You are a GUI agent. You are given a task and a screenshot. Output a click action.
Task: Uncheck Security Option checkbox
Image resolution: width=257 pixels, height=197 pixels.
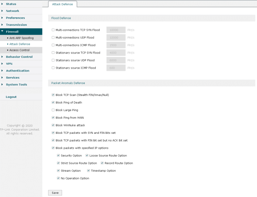(58, 155)
